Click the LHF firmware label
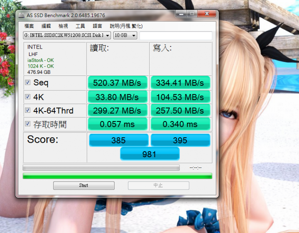 pos(33,54)
